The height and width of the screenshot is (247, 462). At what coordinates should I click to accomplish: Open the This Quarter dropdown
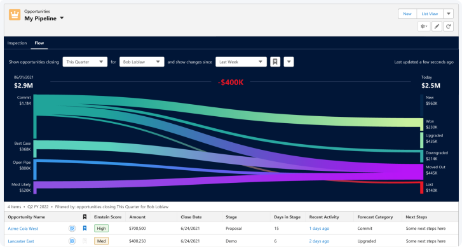pos(85,62)
